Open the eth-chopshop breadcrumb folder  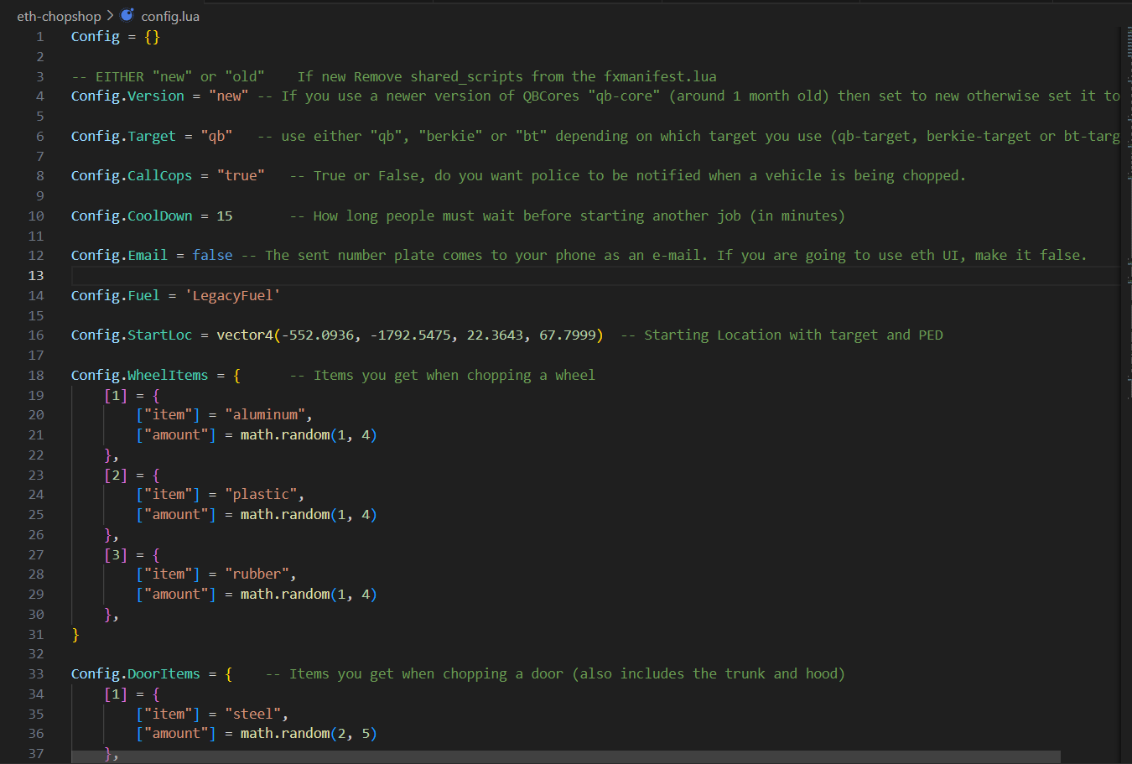pyautogui.click(x=59, y=16)
